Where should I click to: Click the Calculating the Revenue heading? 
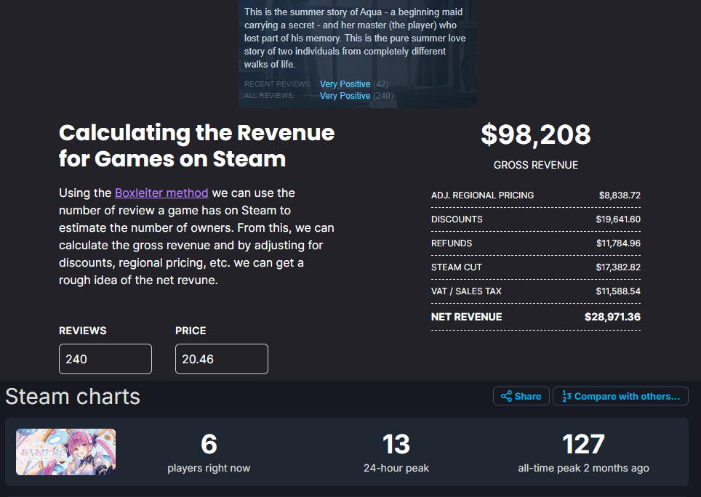tap(197, 145)
